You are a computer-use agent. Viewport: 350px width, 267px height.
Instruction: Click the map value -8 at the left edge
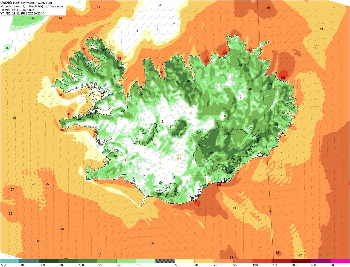click(x=7, y=48)
